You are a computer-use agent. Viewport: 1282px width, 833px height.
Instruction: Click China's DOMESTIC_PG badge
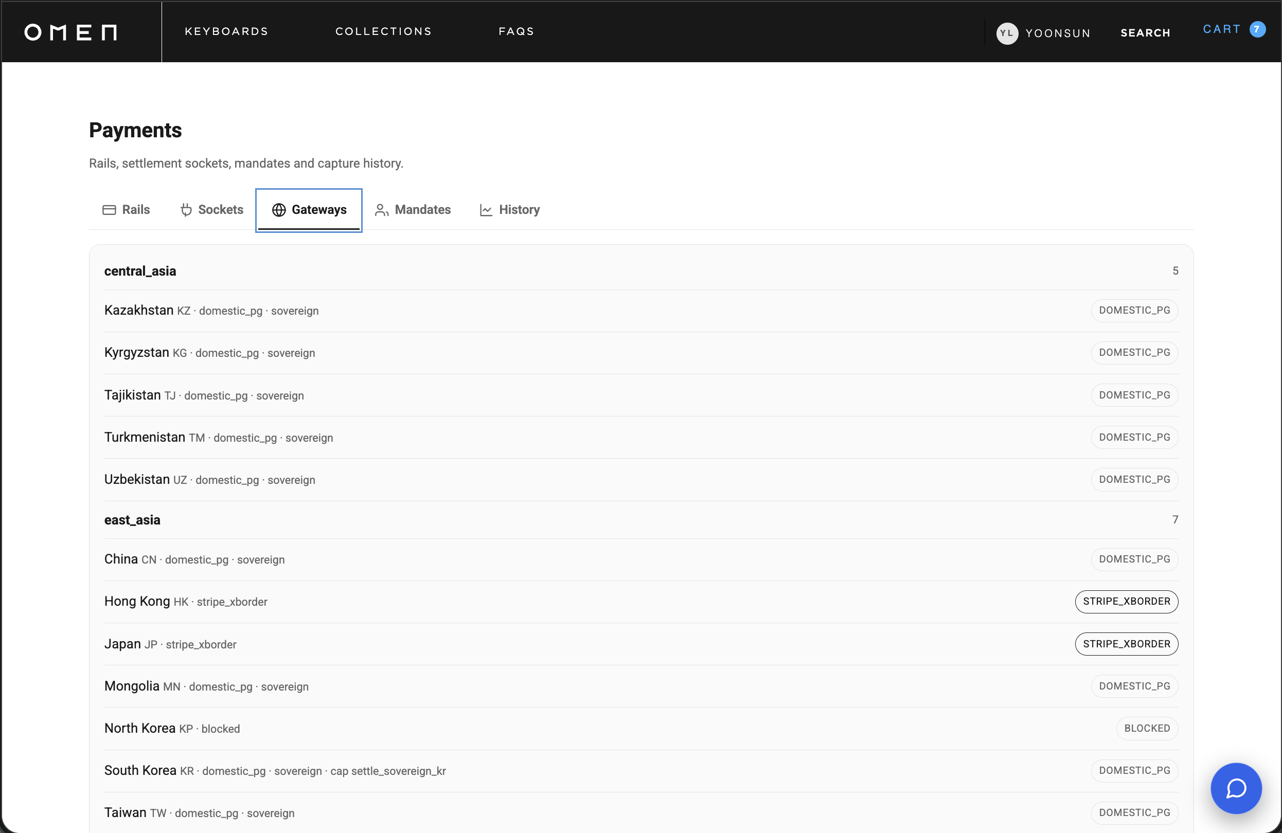click(x=1134, y=559)
